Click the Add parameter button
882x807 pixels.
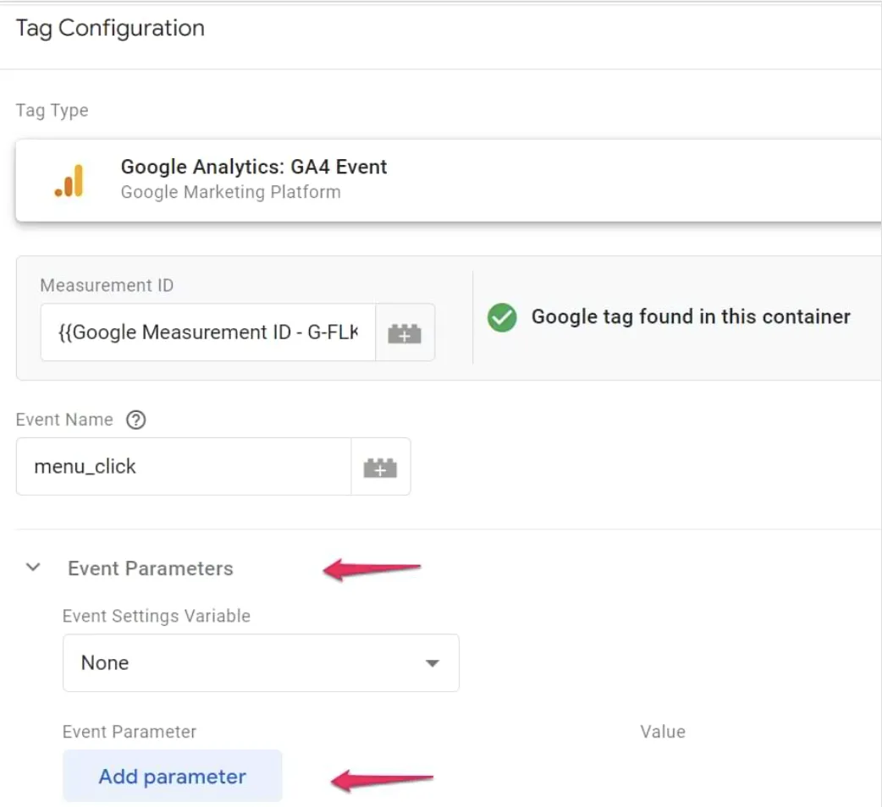(x=172, y=776)
